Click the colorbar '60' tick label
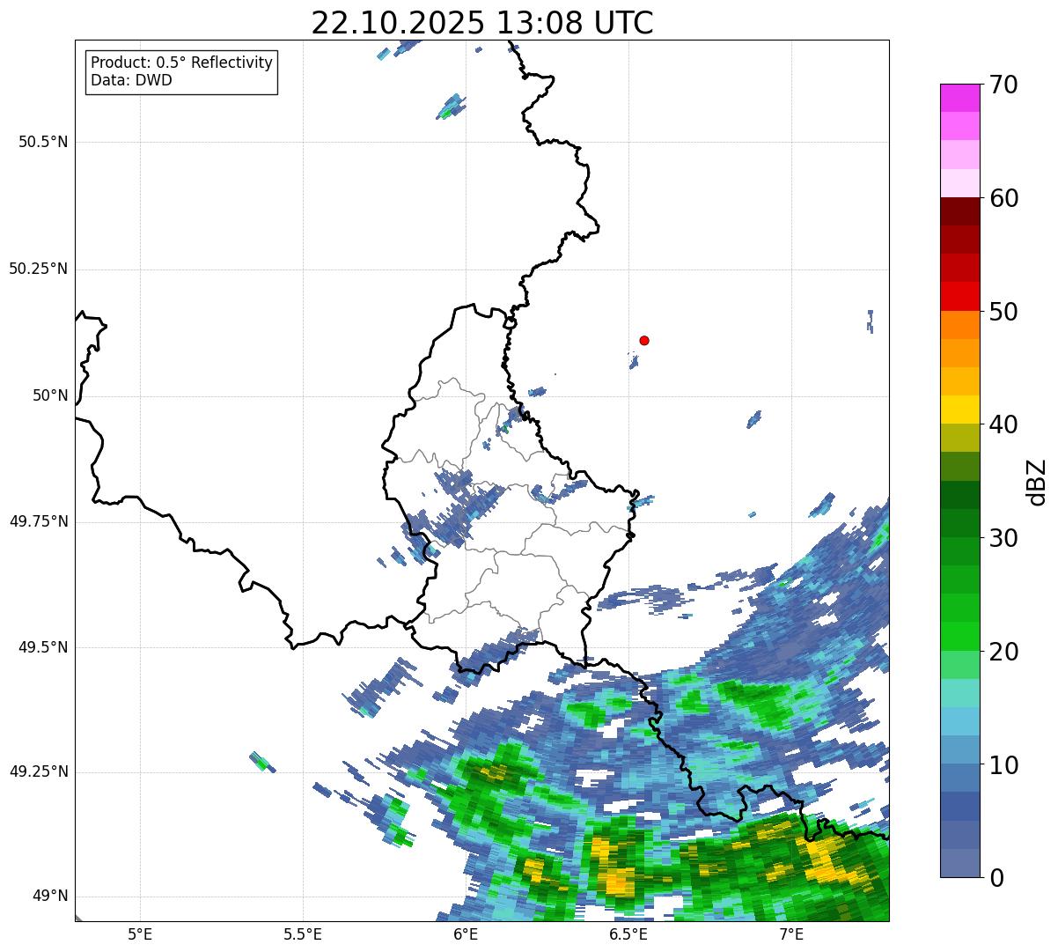 click(x=1003, y=198)
